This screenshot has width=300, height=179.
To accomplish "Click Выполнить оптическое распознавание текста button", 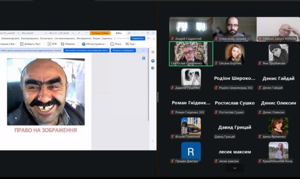I will (86, 50).
